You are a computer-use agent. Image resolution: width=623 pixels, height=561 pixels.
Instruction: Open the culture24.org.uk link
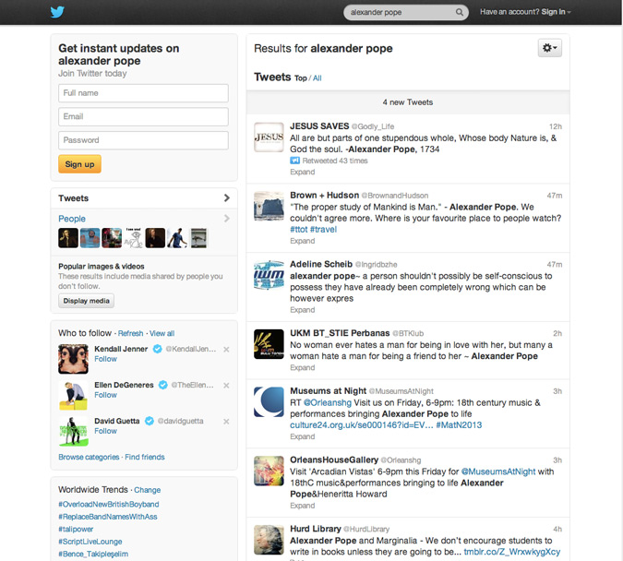361,425
